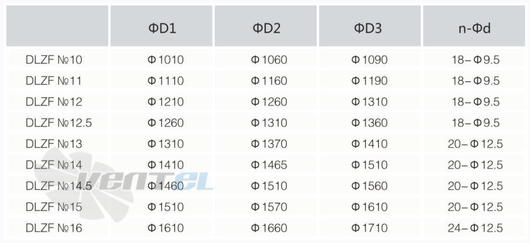Click the 24–Φ12.5 cell for DLZF №16
The image size is (530, 243).
tap(475, 228)
